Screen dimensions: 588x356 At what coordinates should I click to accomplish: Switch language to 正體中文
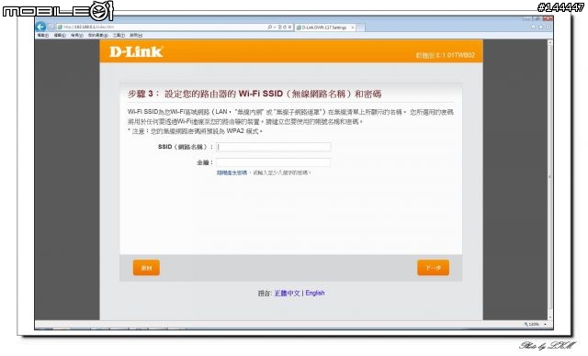(288, 293)
